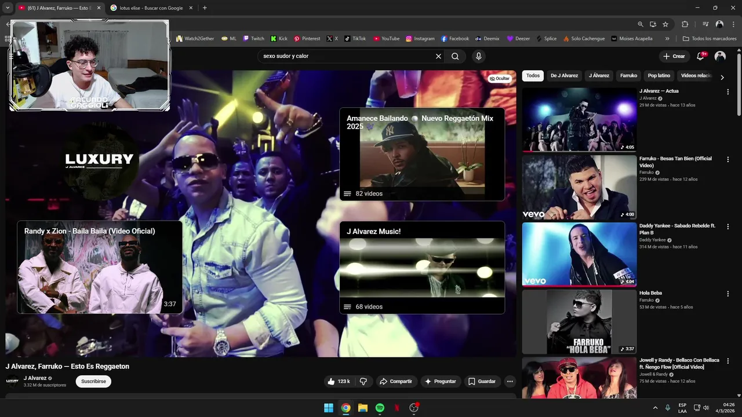
Task: Open Windows Start menu
Action: pos(329,408)
